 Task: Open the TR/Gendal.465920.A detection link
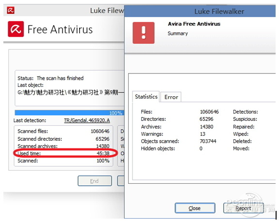[87, 120]
